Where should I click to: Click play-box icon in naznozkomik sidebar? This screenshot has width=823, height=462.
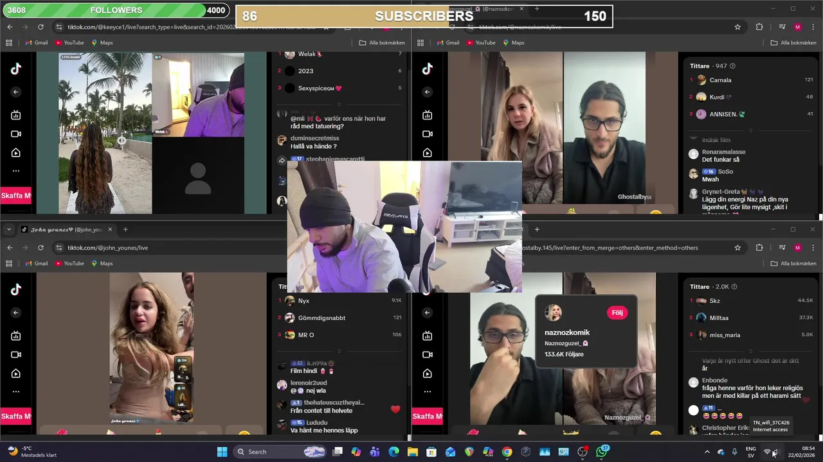pyautogui.click(x=428, y=153)
